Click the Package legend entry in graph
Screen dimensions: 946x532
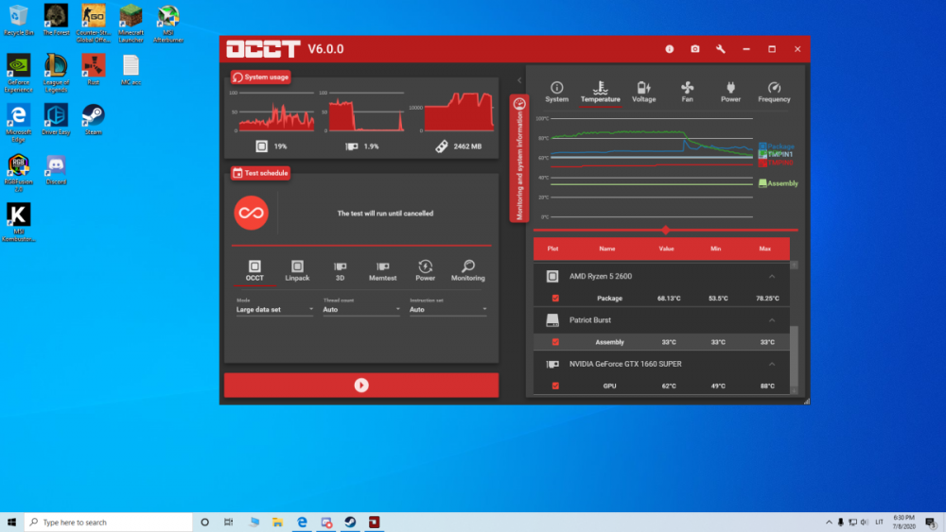tap(777, 146)
